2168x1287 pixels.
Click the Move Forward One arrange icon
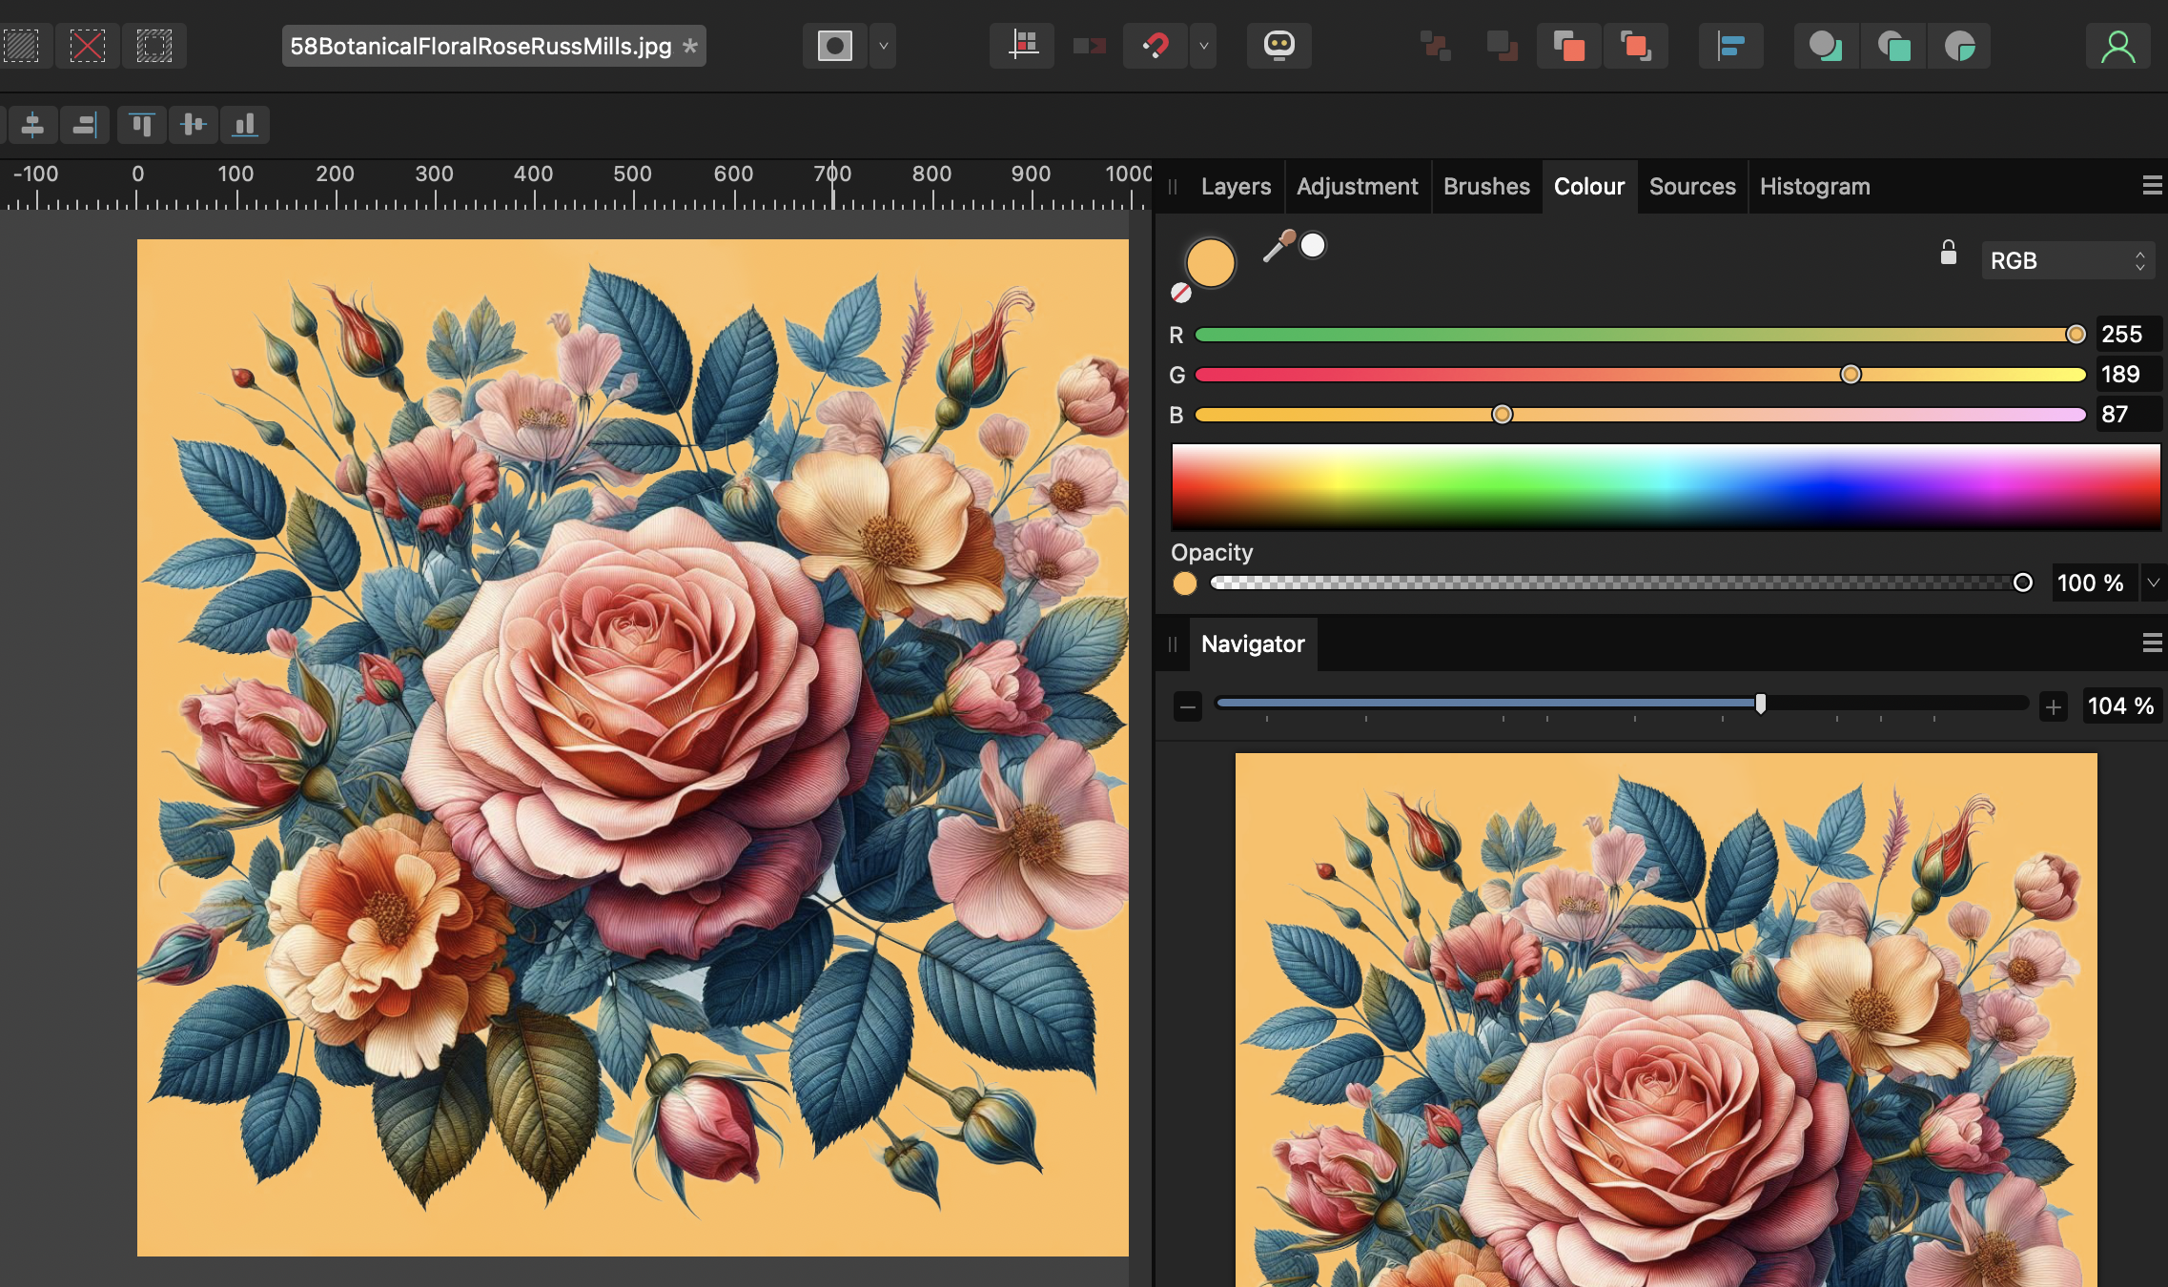(x=1568, y=46)
